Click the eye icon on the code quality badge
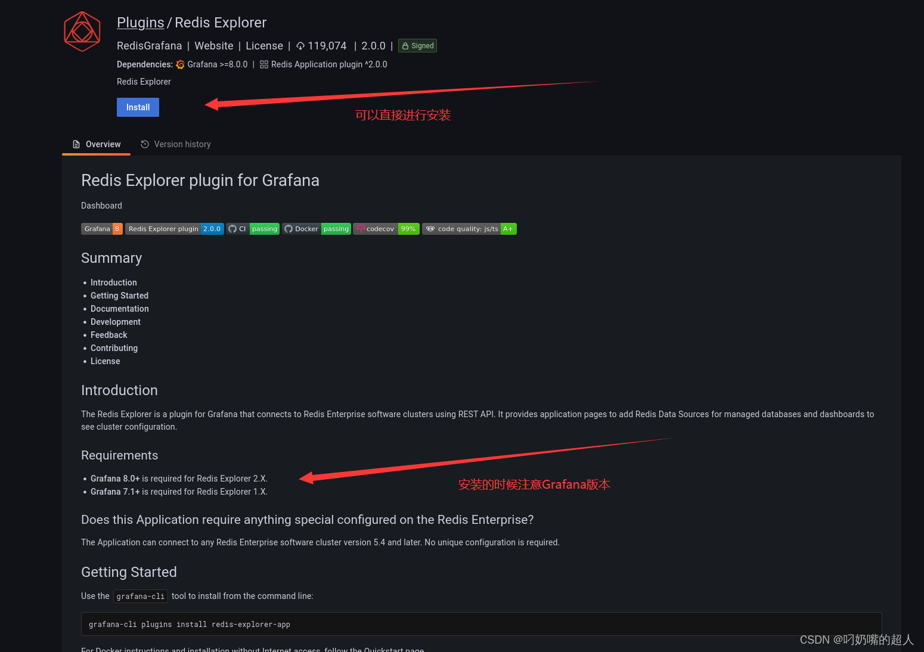The image size is (924, 652). pos(431,228)
